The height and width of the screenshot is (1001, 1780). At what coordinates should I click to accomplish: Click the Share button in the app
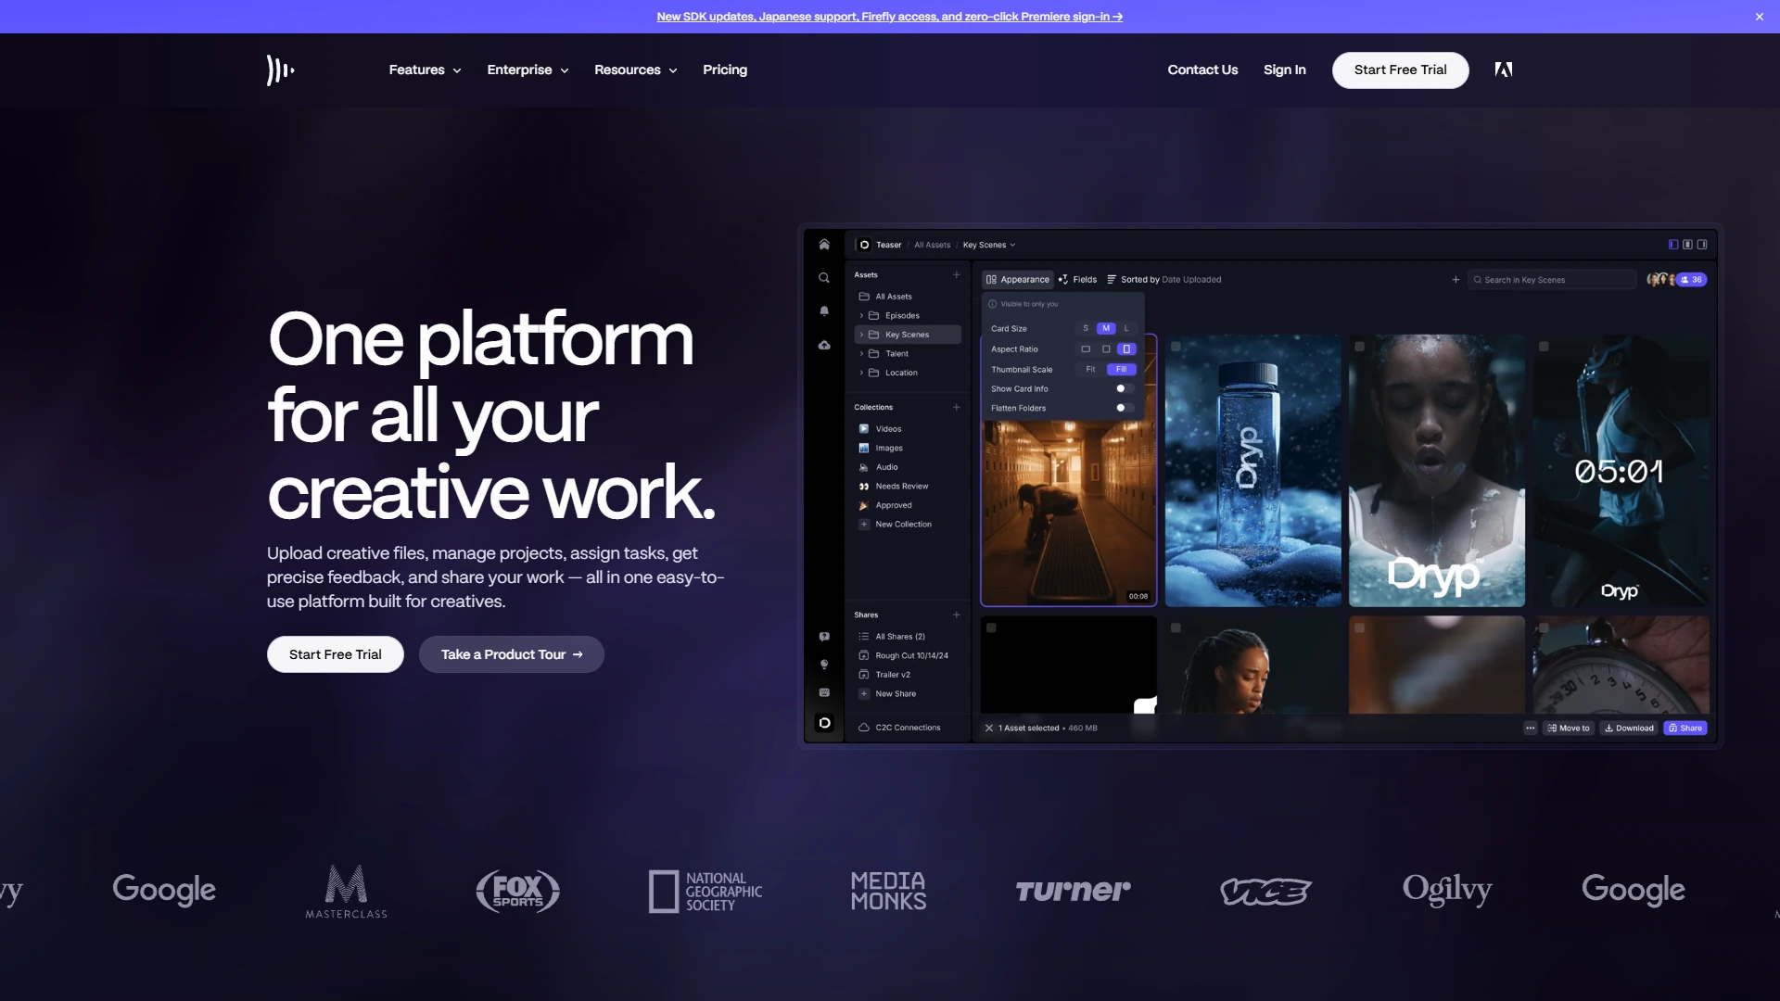point(1685,728)
